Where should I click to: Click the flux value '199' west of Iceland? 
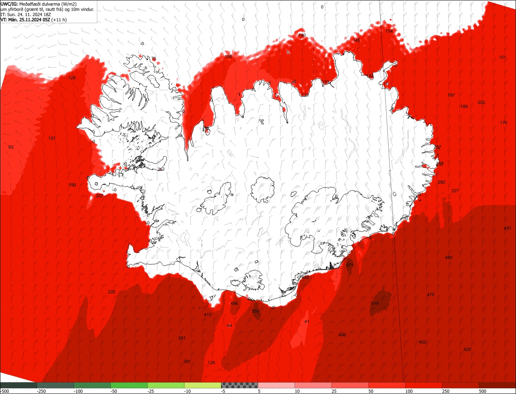(x=72, y=185)
